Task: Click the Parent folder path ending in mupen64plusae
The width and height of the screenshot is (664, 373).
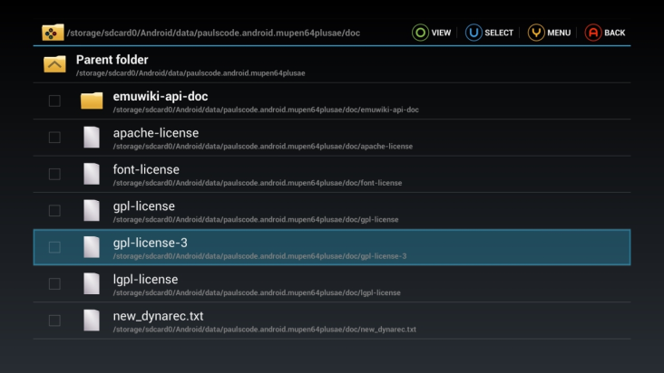Action: [x=190, y=73]
